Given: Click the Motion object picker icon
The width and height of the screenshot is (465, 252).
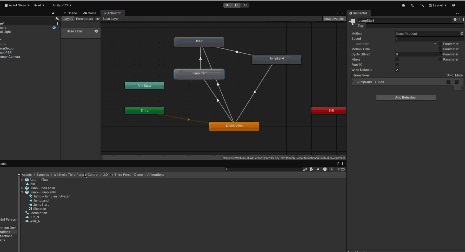Looking at the screenshot, I should pos(462,33).
